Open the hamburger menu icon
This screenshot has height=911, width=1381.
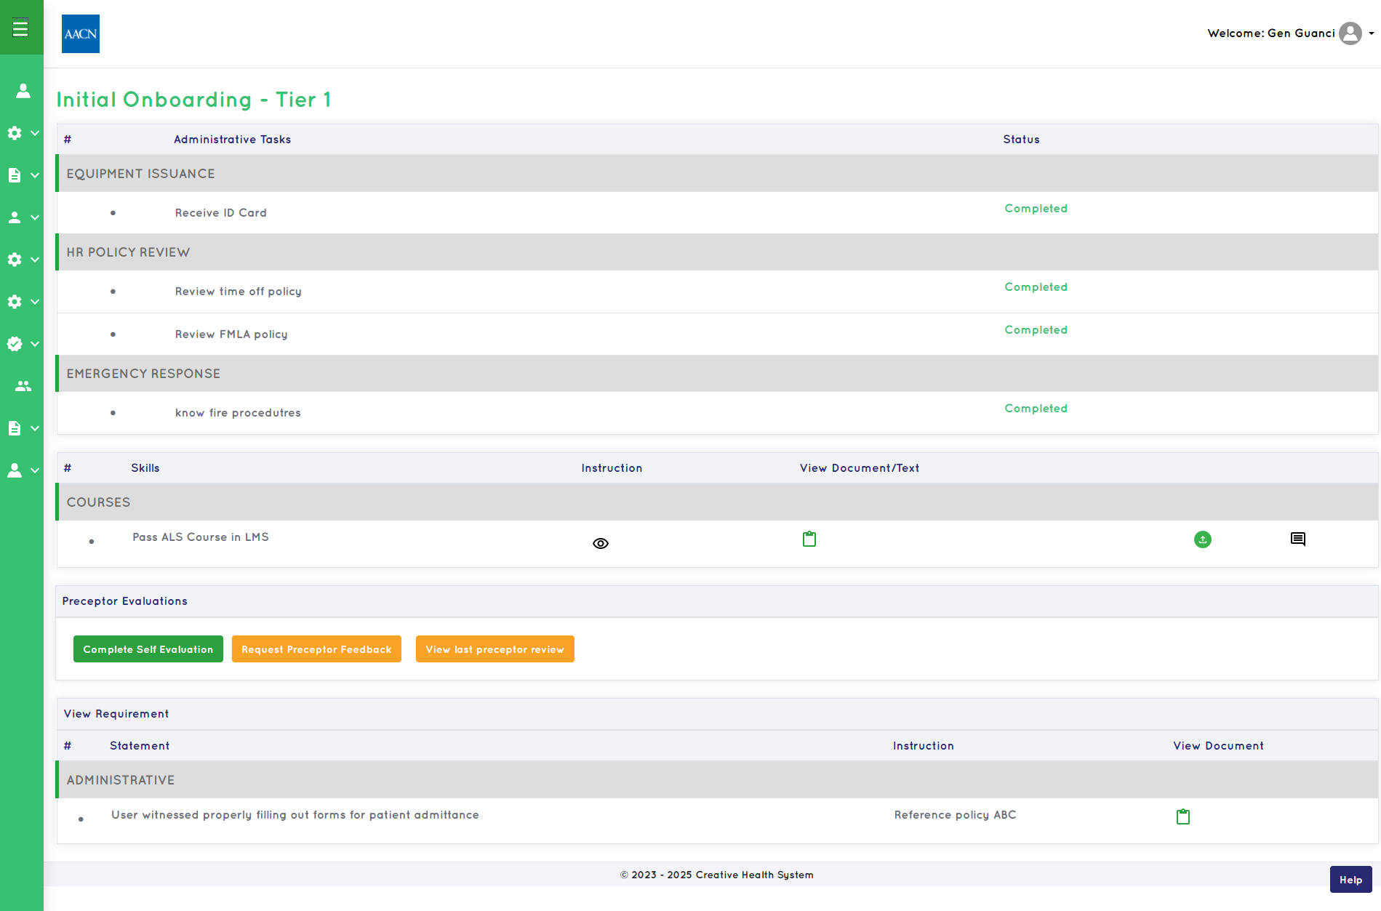(20, 28)
